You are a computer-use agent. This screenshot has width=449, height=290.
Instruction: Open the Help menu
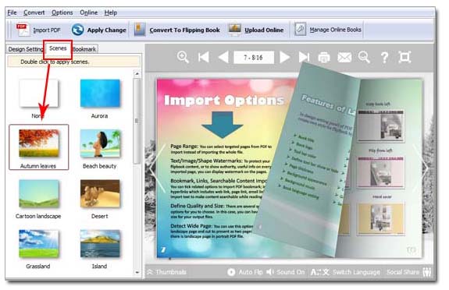coord(110,12)
